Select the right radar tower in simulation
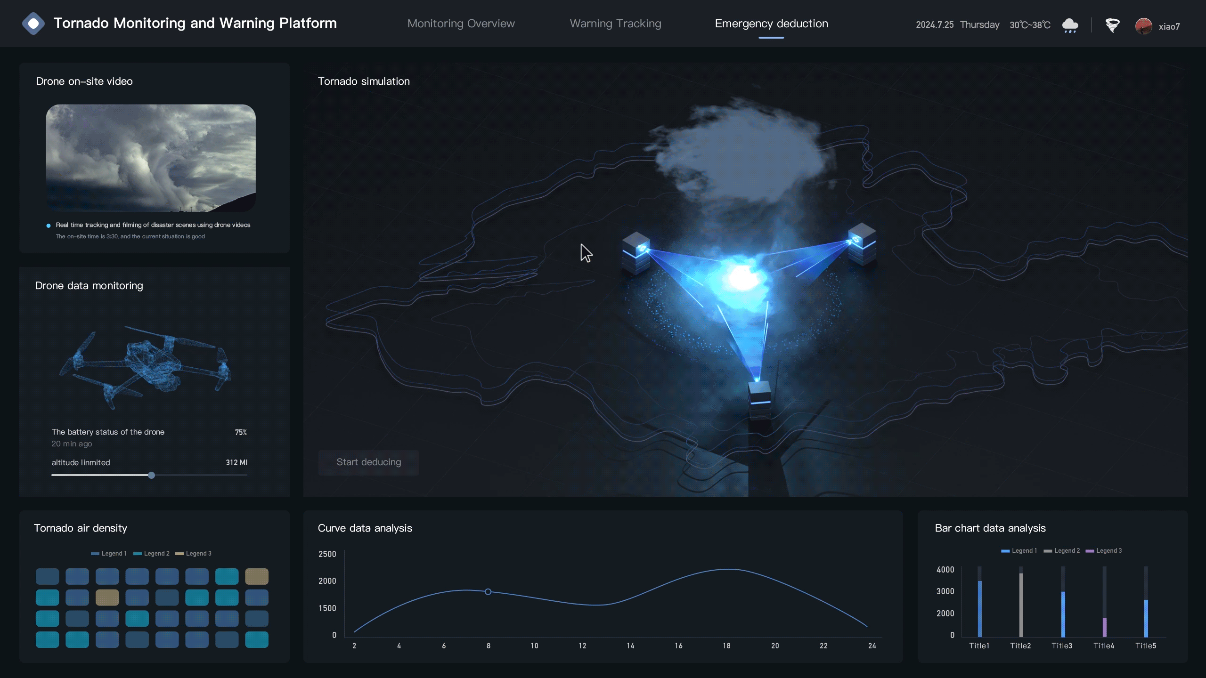This screenshot has width=1206, height=678. (862, 244)
